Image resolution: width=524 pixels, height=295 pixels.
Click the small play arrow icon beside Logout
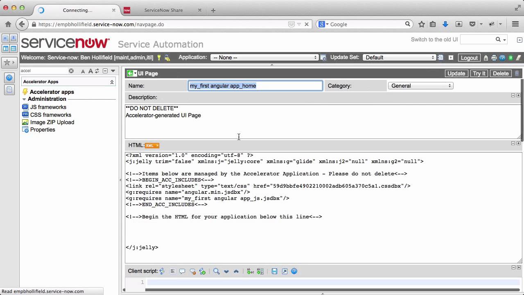(x=451, y=58)
